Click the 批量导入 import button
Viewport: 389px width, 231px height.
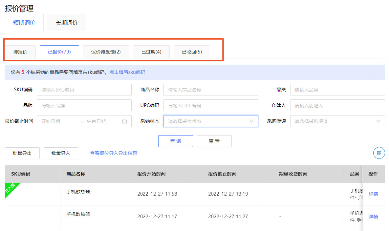(61, 153)
